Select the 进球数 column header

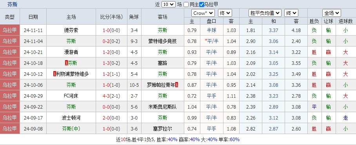pyautogui.click(x=346, y=21)
